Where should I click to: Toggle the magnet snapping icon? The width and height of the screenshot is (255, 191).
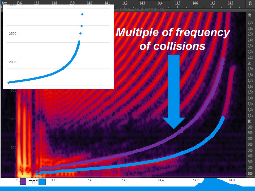(250, 3)
